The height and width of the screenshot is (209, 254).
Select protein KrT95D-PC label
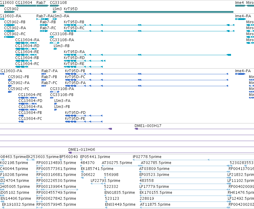(x=75, y=77)
